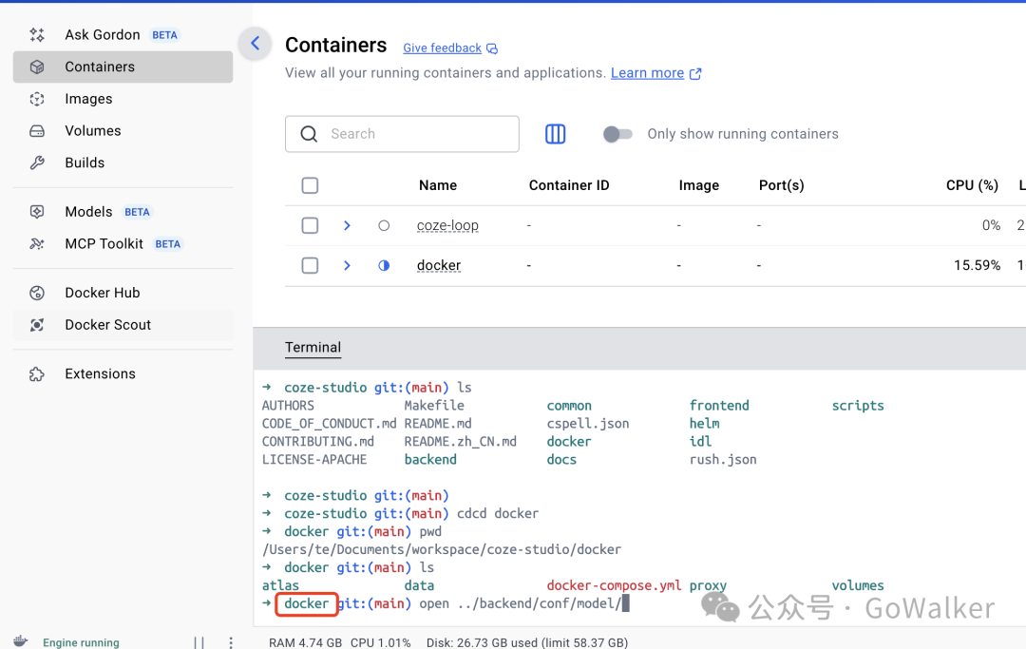Open the column chooser icon
The width and height of the screenshot is (1026, 649).
pos(556,134)
